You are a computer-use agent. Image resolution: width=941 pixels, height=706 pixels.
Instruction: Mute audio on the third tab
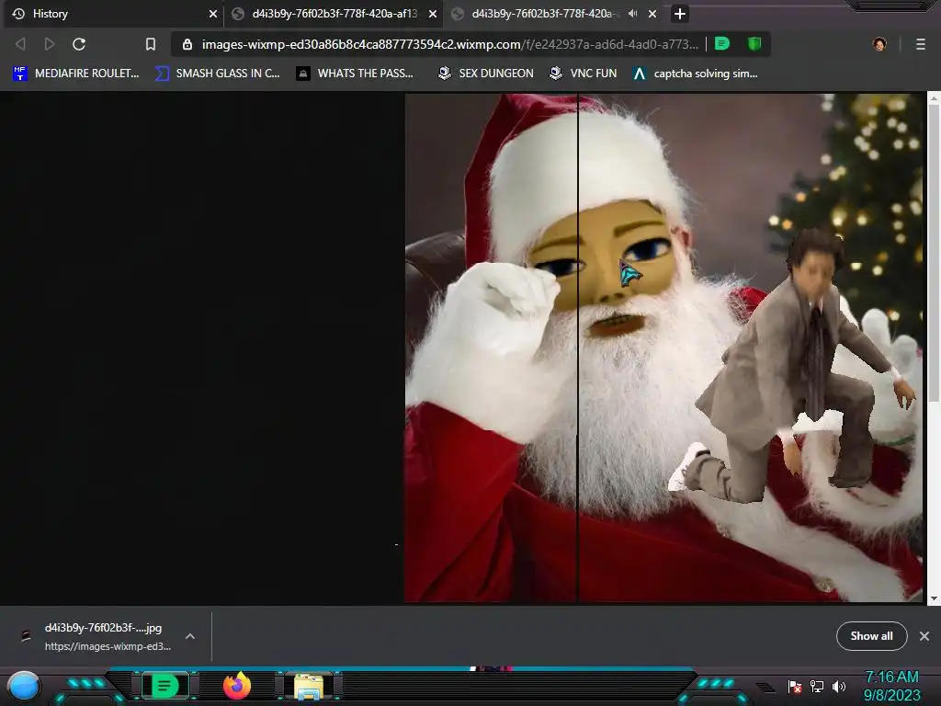(632, 13)
